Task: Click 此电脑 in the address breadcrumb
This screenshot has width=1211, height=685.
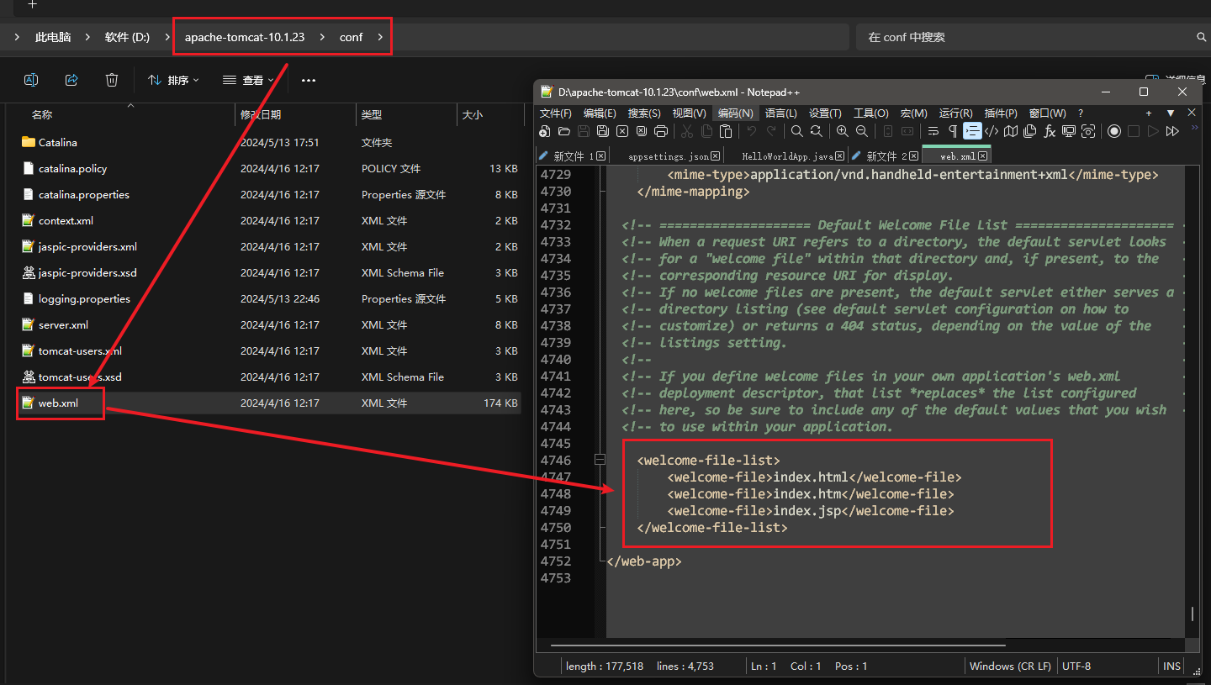Action: point(53,37)
